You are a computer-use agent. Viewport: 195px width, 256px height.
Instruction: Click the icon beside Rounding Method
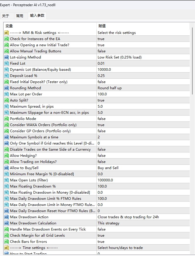pos(6,88)
